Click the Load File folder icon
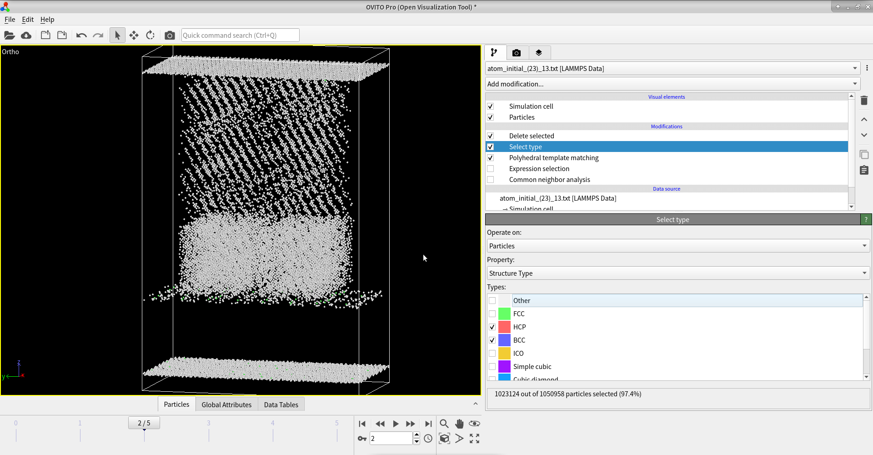 pyautogui.click(x=10, y=35)
